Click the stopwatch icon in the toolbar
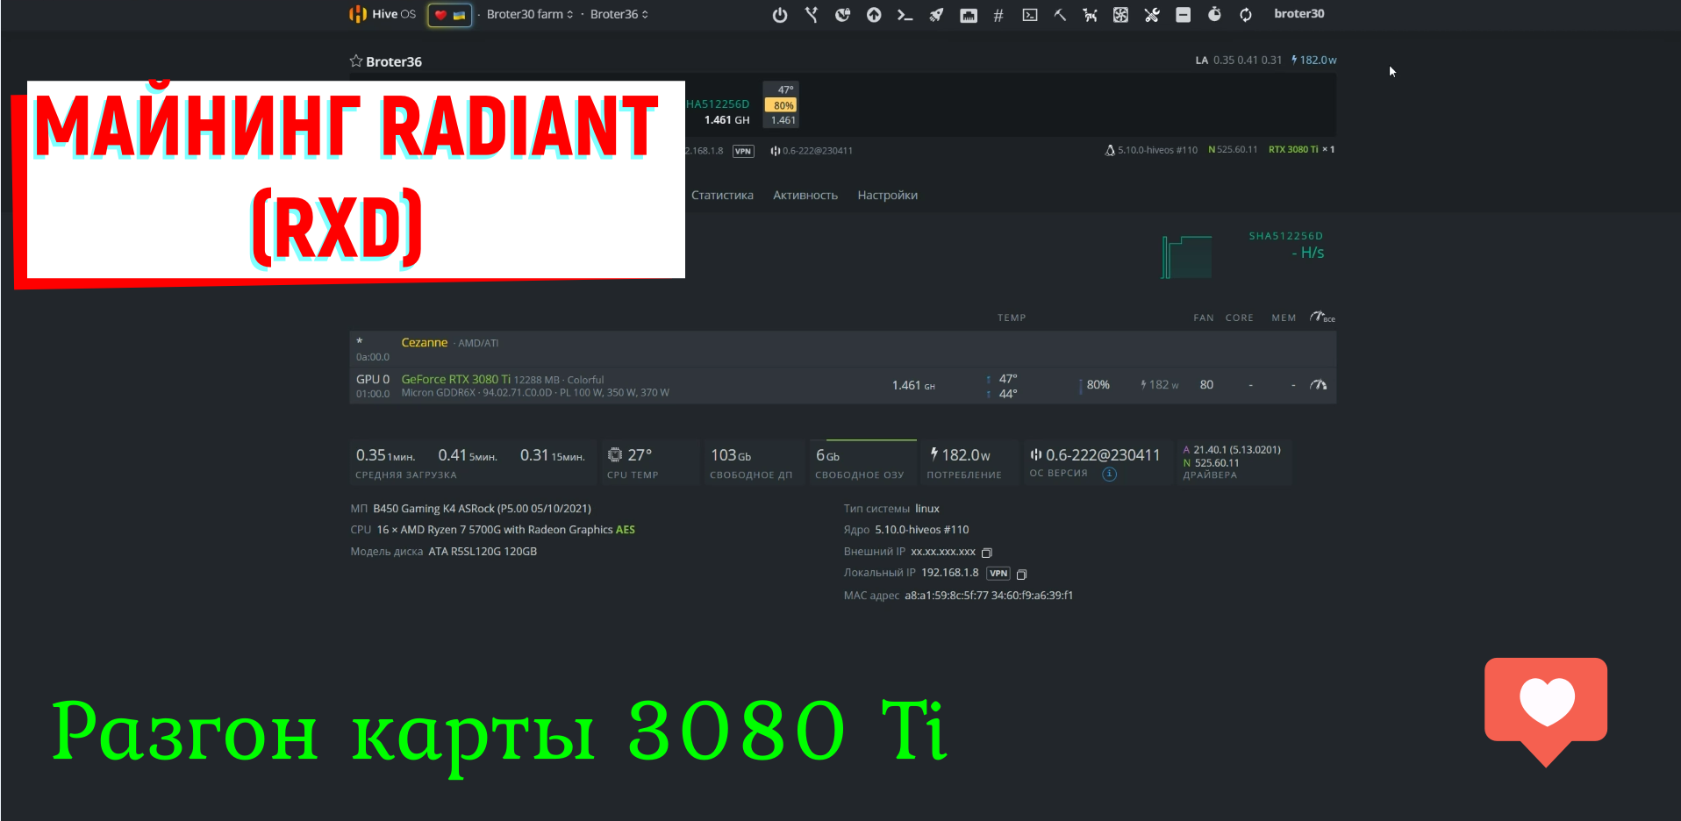Screen dimensions: 1681x821 (1214, 14)
